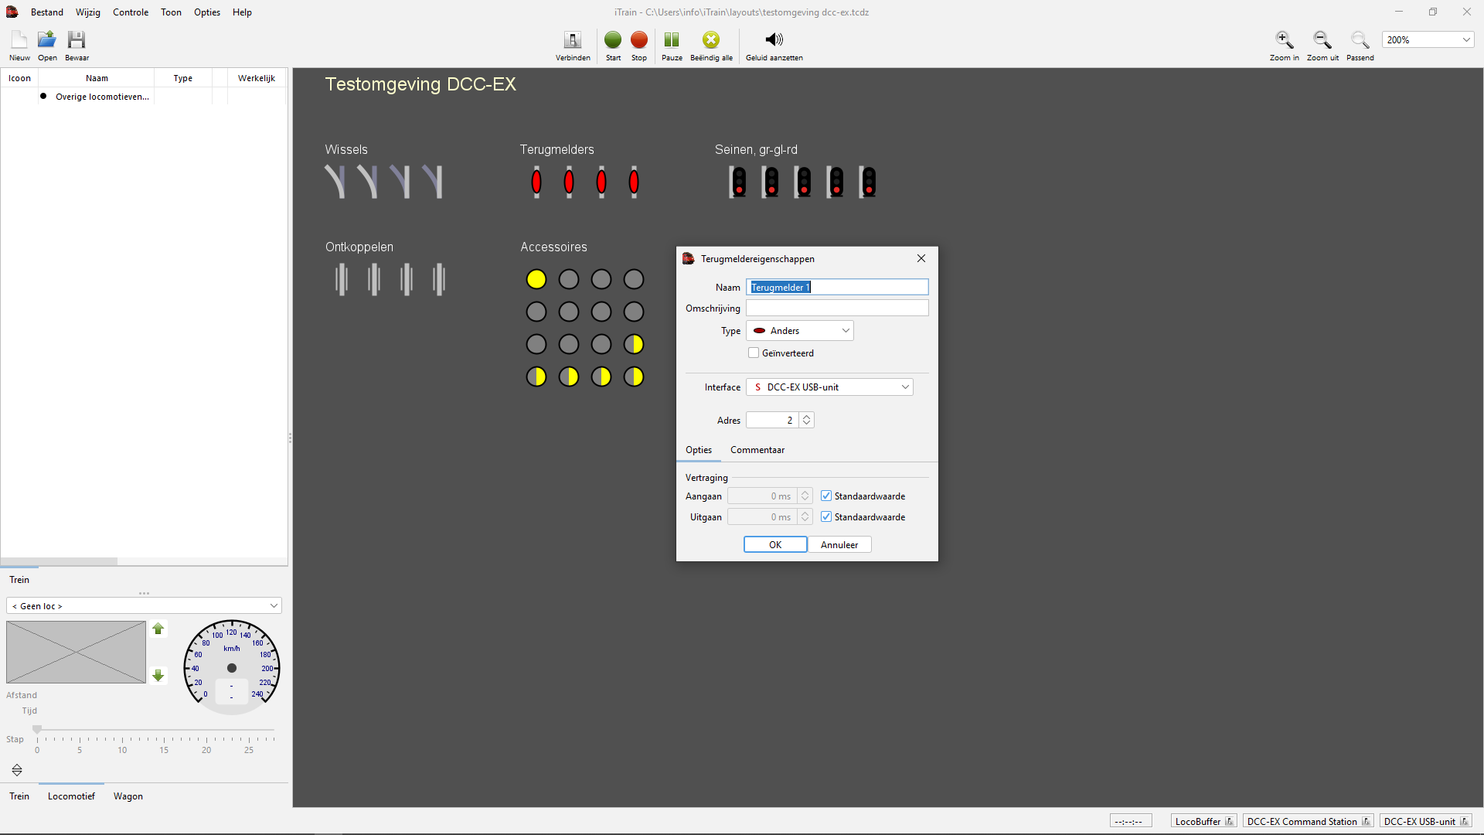This screenshot has height=835, width=1484.
Task: Turn on sound with Geluid aanzetten
Action: point(774,40)
